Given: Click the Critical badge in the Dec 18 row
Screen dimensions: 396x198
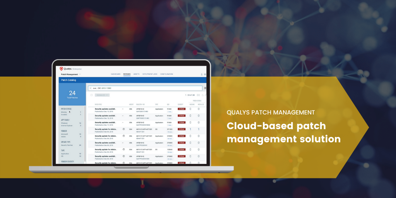Looking at the screenshot, I should pyautogui.click(x=182, y=116).
